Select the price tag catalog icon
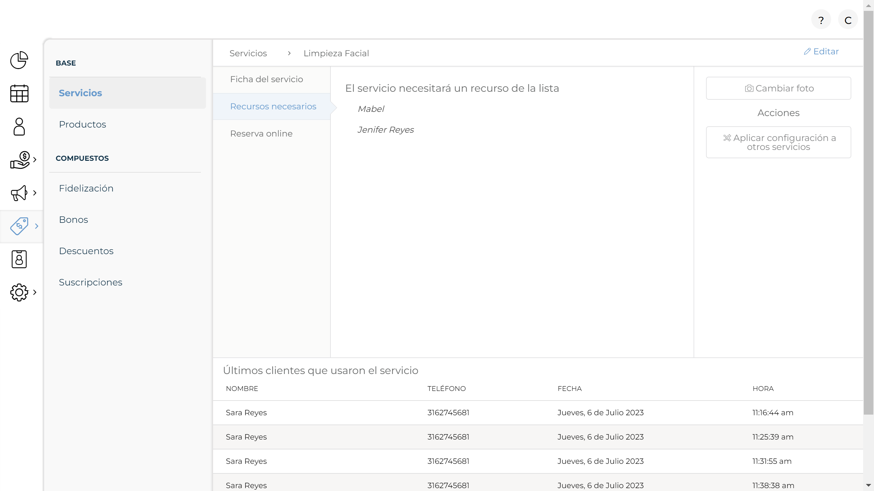The height and width of the screenshot is (491, 874). tap(19, 226)
